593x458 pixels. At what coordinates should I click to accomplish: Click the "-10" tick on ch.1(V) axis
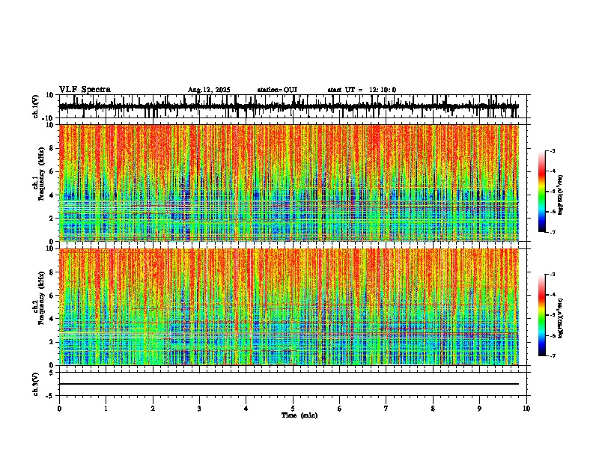[49, 118]
